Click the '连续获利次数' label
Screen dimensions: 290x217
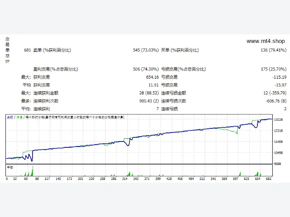pyautogui.click(x=46, y=101)
